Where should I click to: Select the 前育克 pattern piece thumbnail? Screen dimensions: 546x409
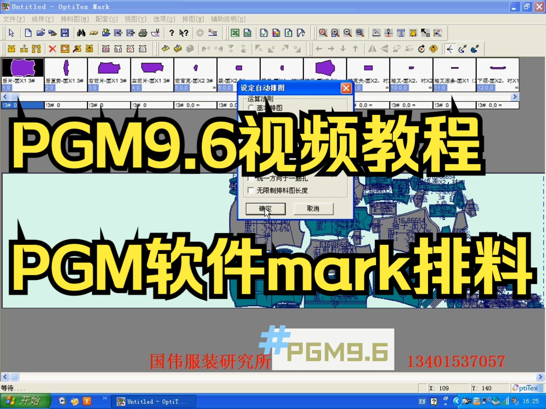point(196,75)
